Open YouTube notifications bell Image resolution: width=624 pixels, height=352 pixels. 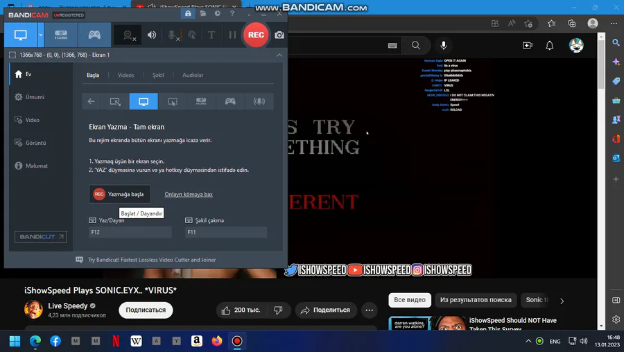[550, 45]
